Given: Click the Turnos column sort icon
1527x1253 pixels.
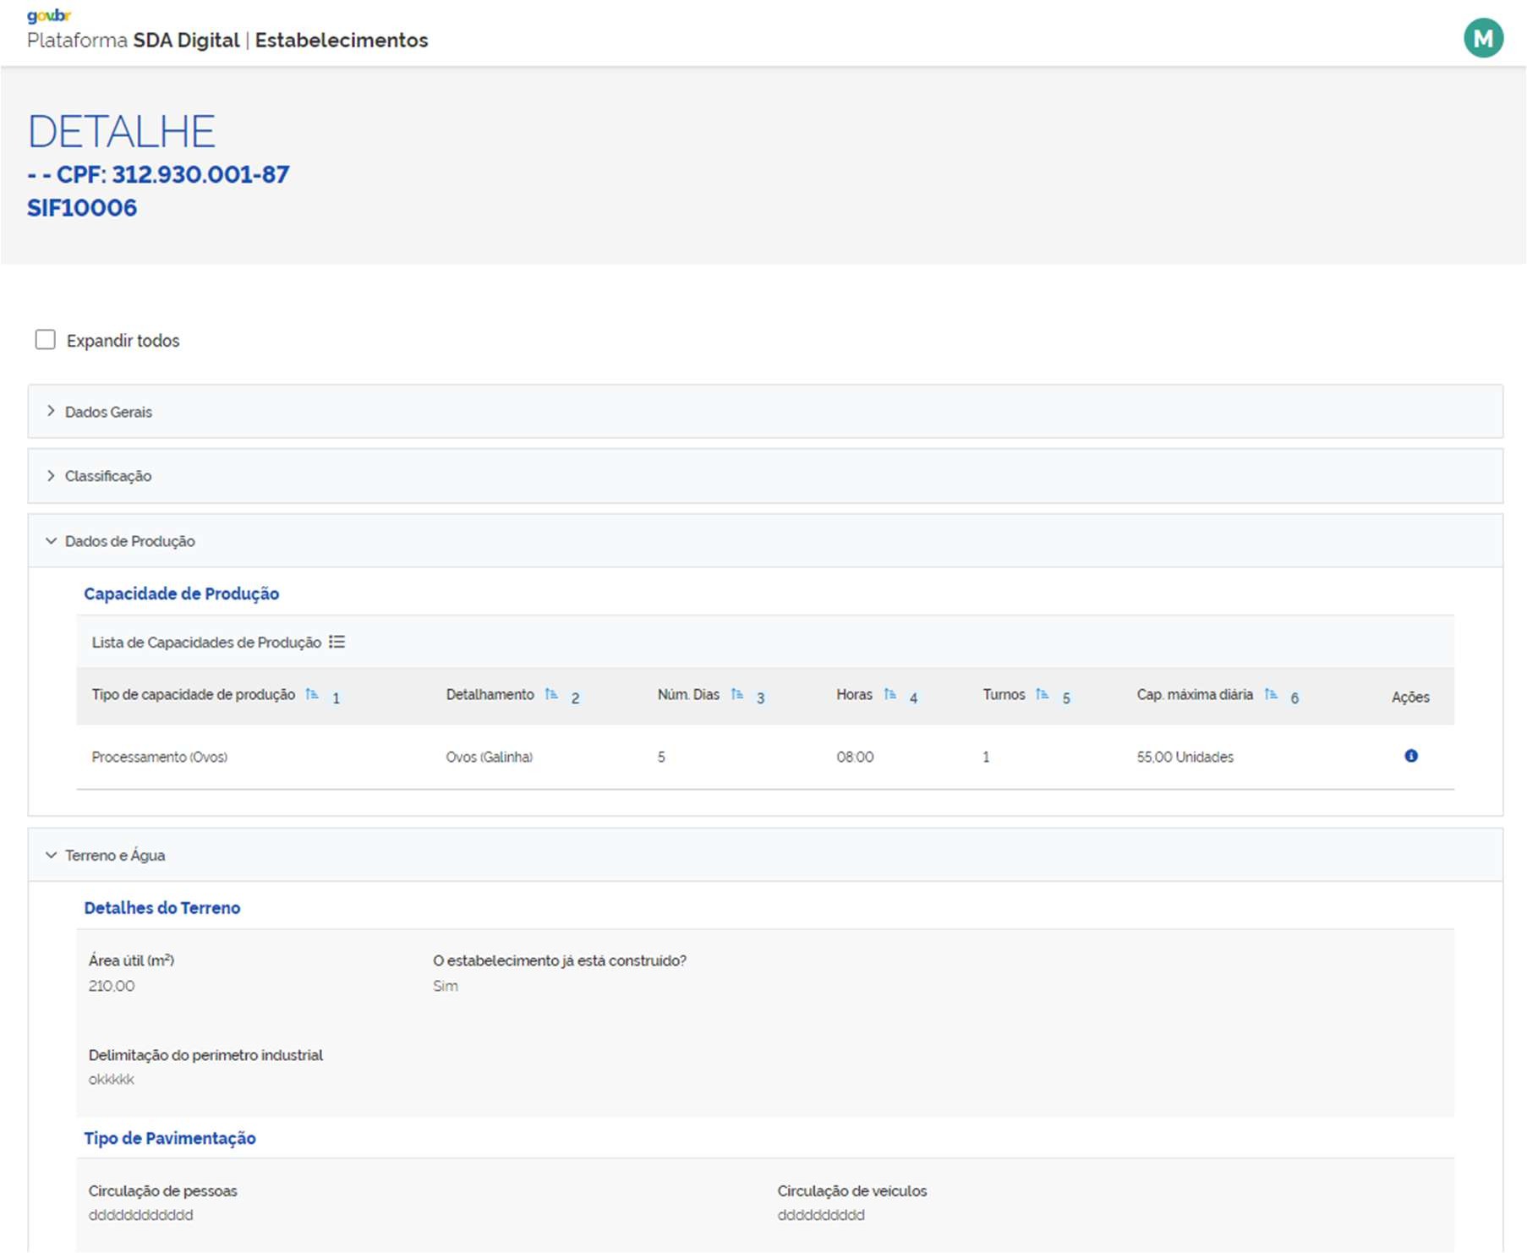Looking at the screenshot, I should pyautogui.click(x=1042, y=694).
